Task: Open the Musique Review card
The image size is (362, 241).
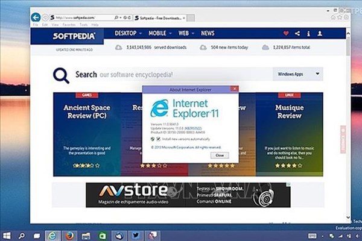Action: (x=289, y=134)
